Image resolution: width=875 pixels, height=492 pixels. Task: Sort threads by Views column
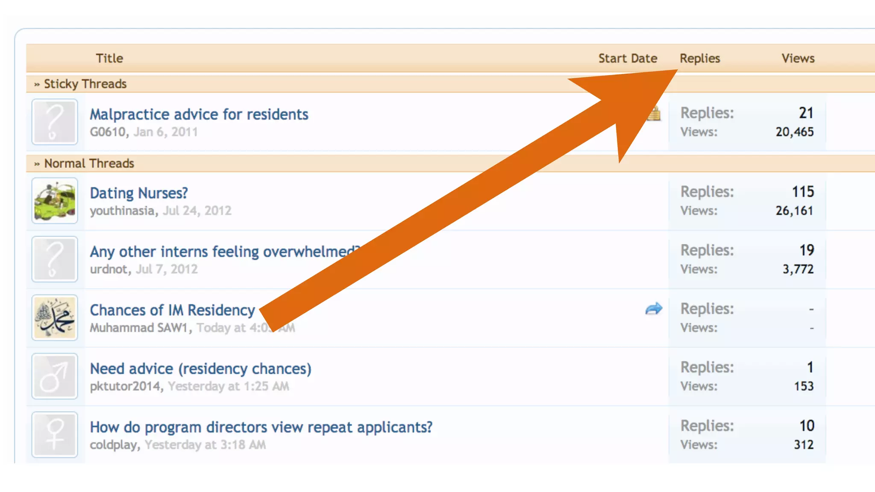click(798, 58)
